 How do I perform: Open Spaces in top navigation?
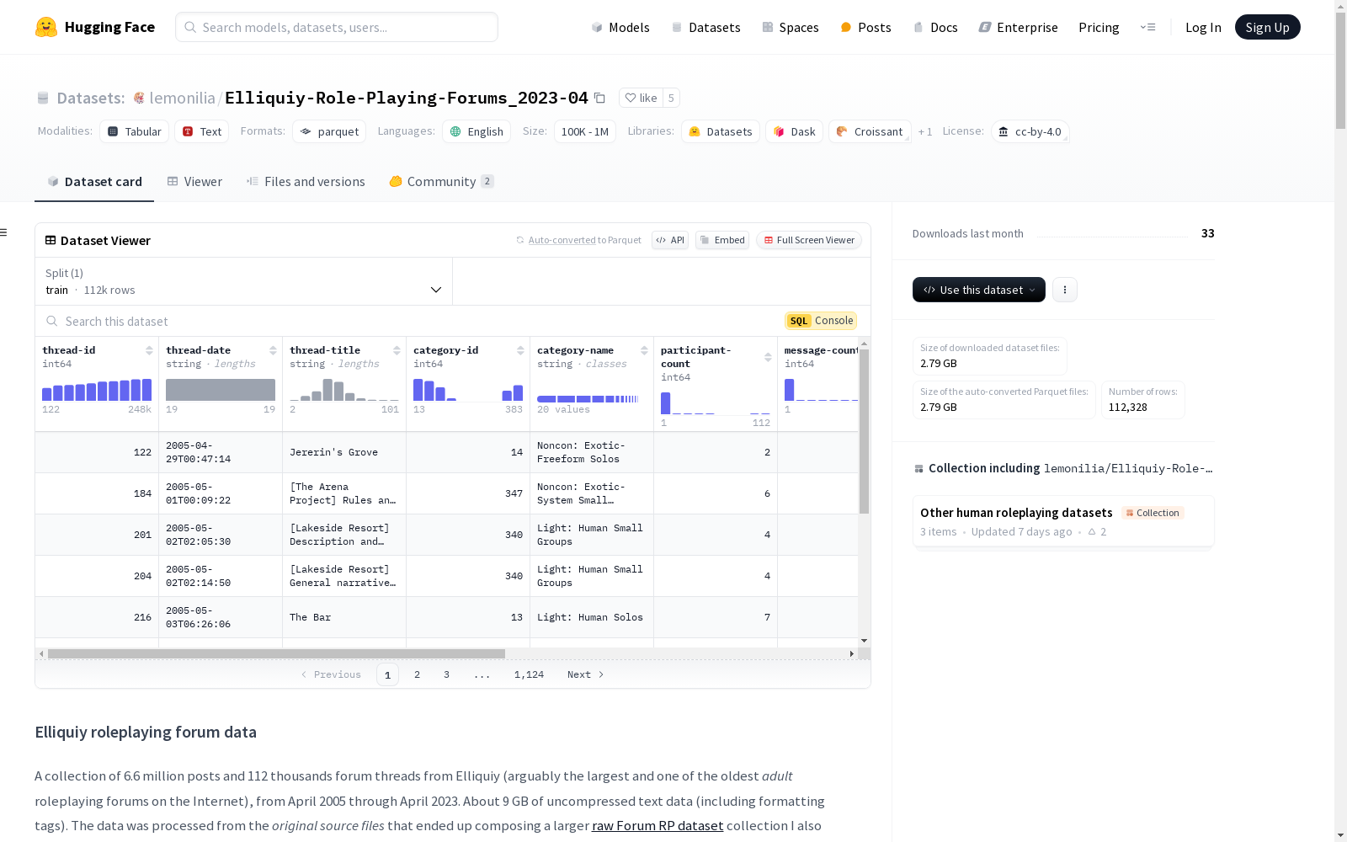click(791, 27)
